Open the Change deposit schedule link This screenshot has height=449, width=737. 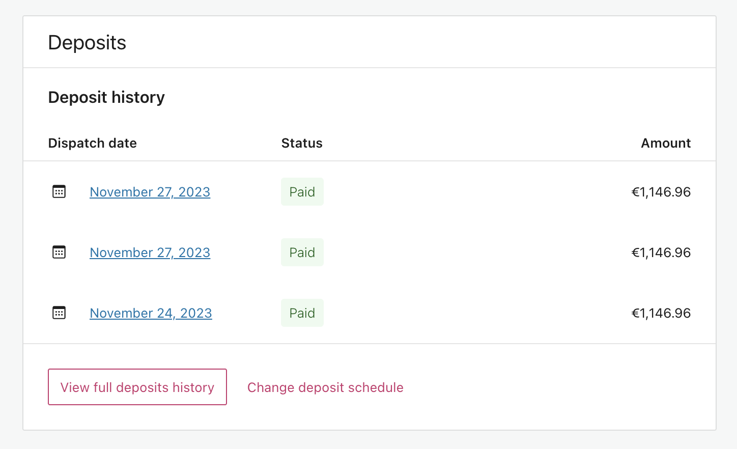pyautogui.click(x=325, y=387)
